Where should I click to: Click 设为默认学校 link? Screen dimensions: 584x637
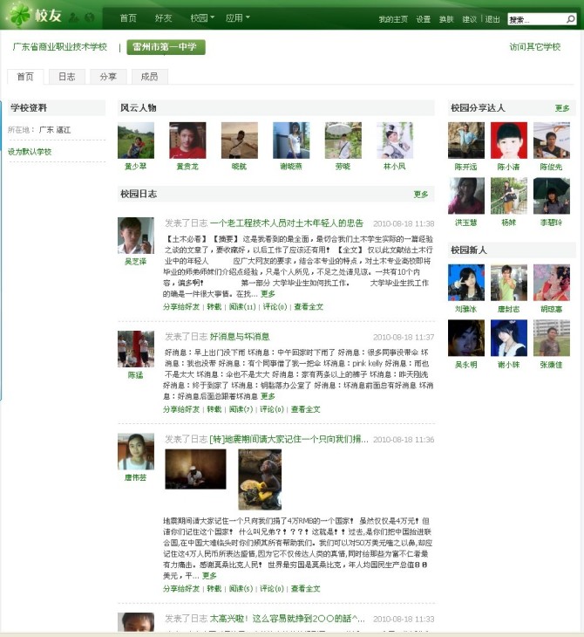pyautogui.click(x=30, y=152)
